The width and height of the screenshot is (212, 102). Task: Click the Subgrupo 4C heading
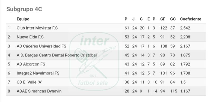(x=24, y=9)
